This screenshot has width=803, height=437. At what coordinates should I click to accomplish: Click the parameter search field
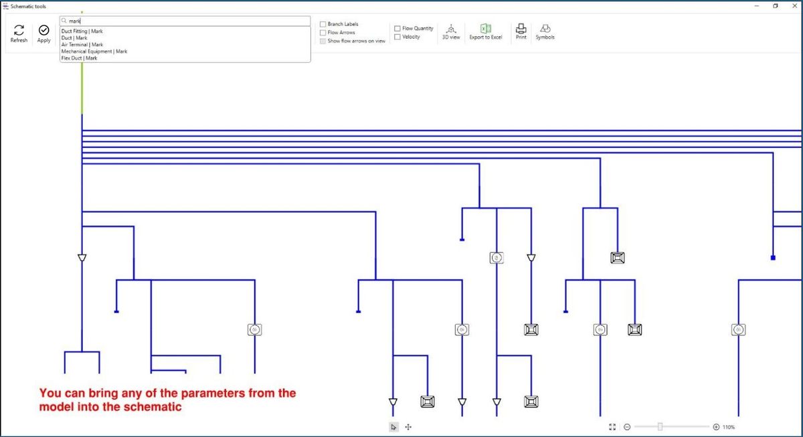click(x=185, y=21)
